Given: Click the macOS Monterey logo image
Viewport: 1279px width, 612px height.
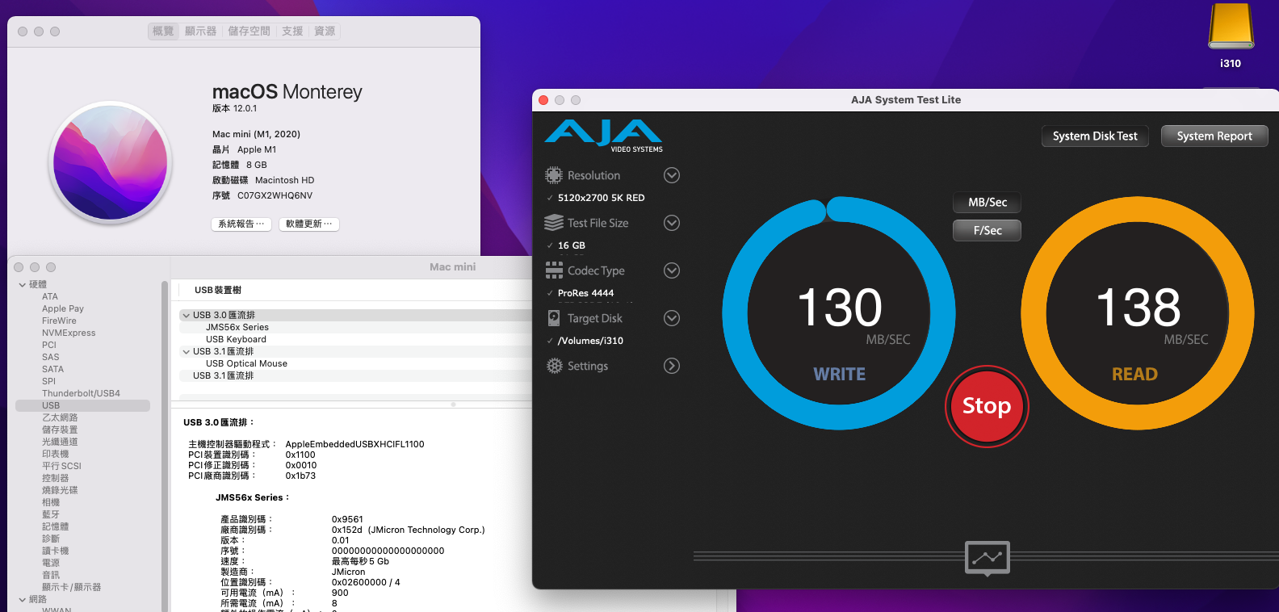Looking at the screenshot, I should click(111, 161).
